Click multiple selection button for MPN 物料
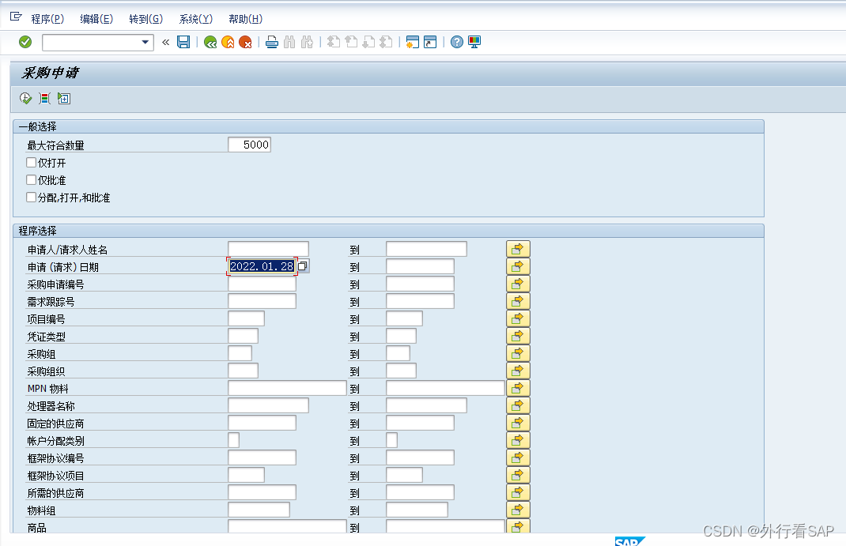 (x=518, y=388)
